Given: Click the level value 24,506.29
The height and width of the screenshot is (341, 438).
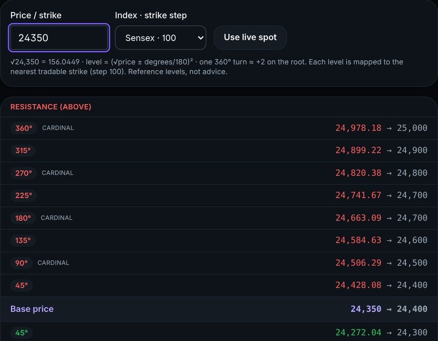Looking at the screenshot, I should click(358, 263).
